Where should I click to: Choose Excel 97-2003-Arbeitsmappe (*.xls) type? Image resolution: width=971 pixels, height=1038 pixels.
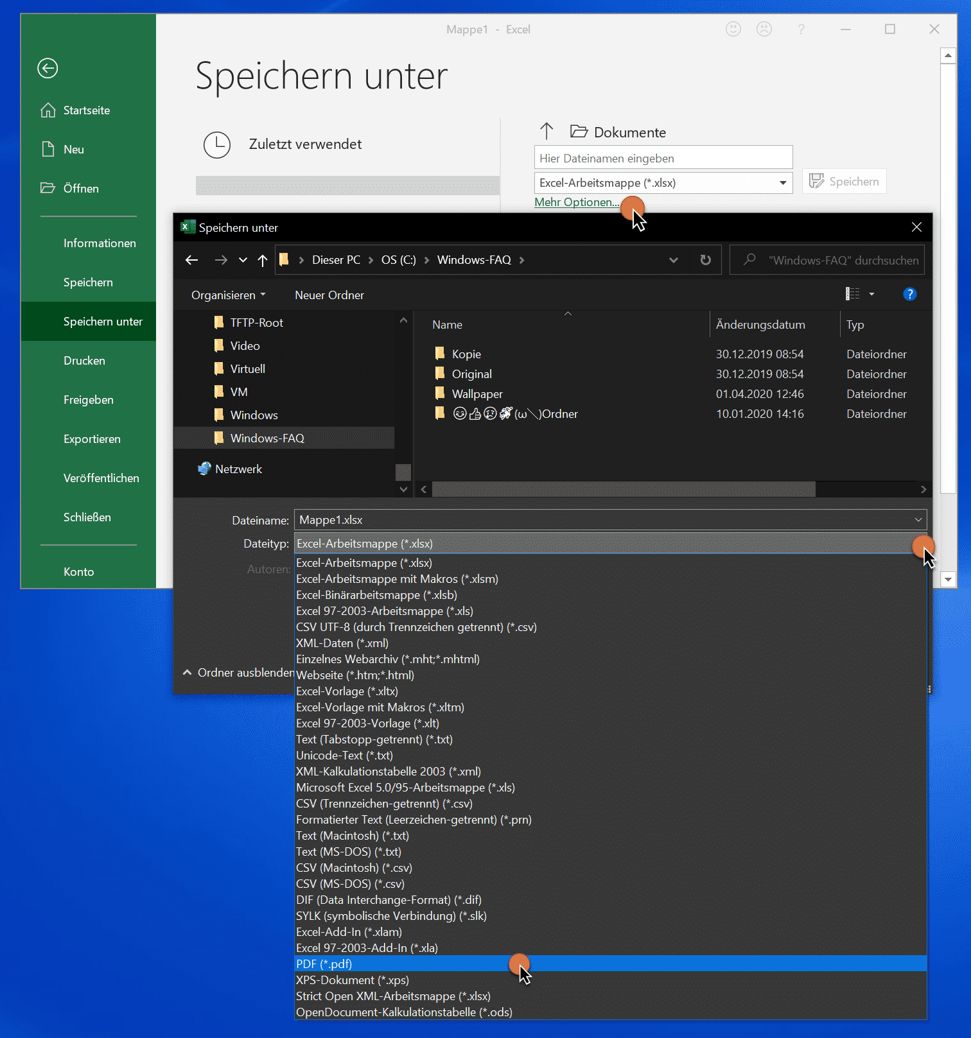click(x=610, y=611)
